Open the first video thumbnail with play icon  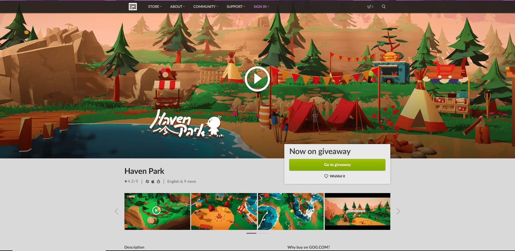pyautogui.click(x=157, y=211)
